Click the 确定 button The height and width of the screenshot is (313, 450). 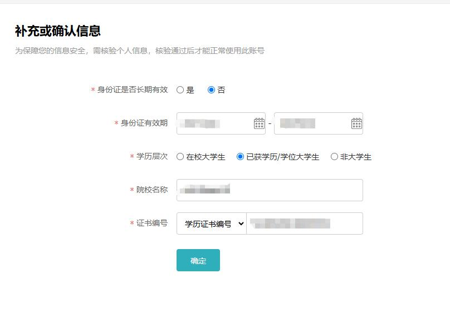tap(198, 260)
